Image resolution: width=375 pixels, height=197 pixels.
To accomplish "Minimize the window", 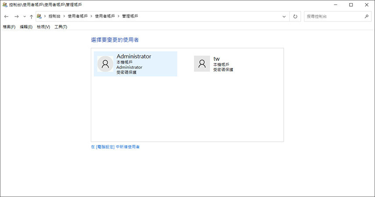I will 336,4.
